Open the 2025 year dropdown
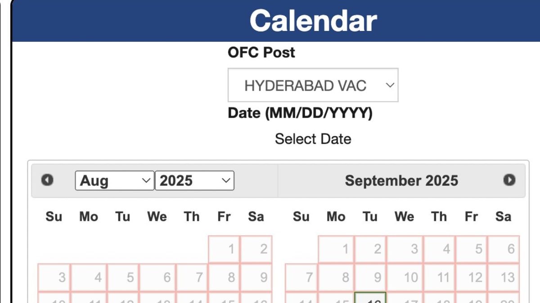 pyautogui.click(x=194, y=180)
